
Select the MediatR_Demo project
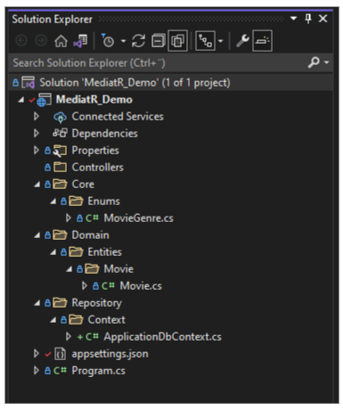[94, 100]
